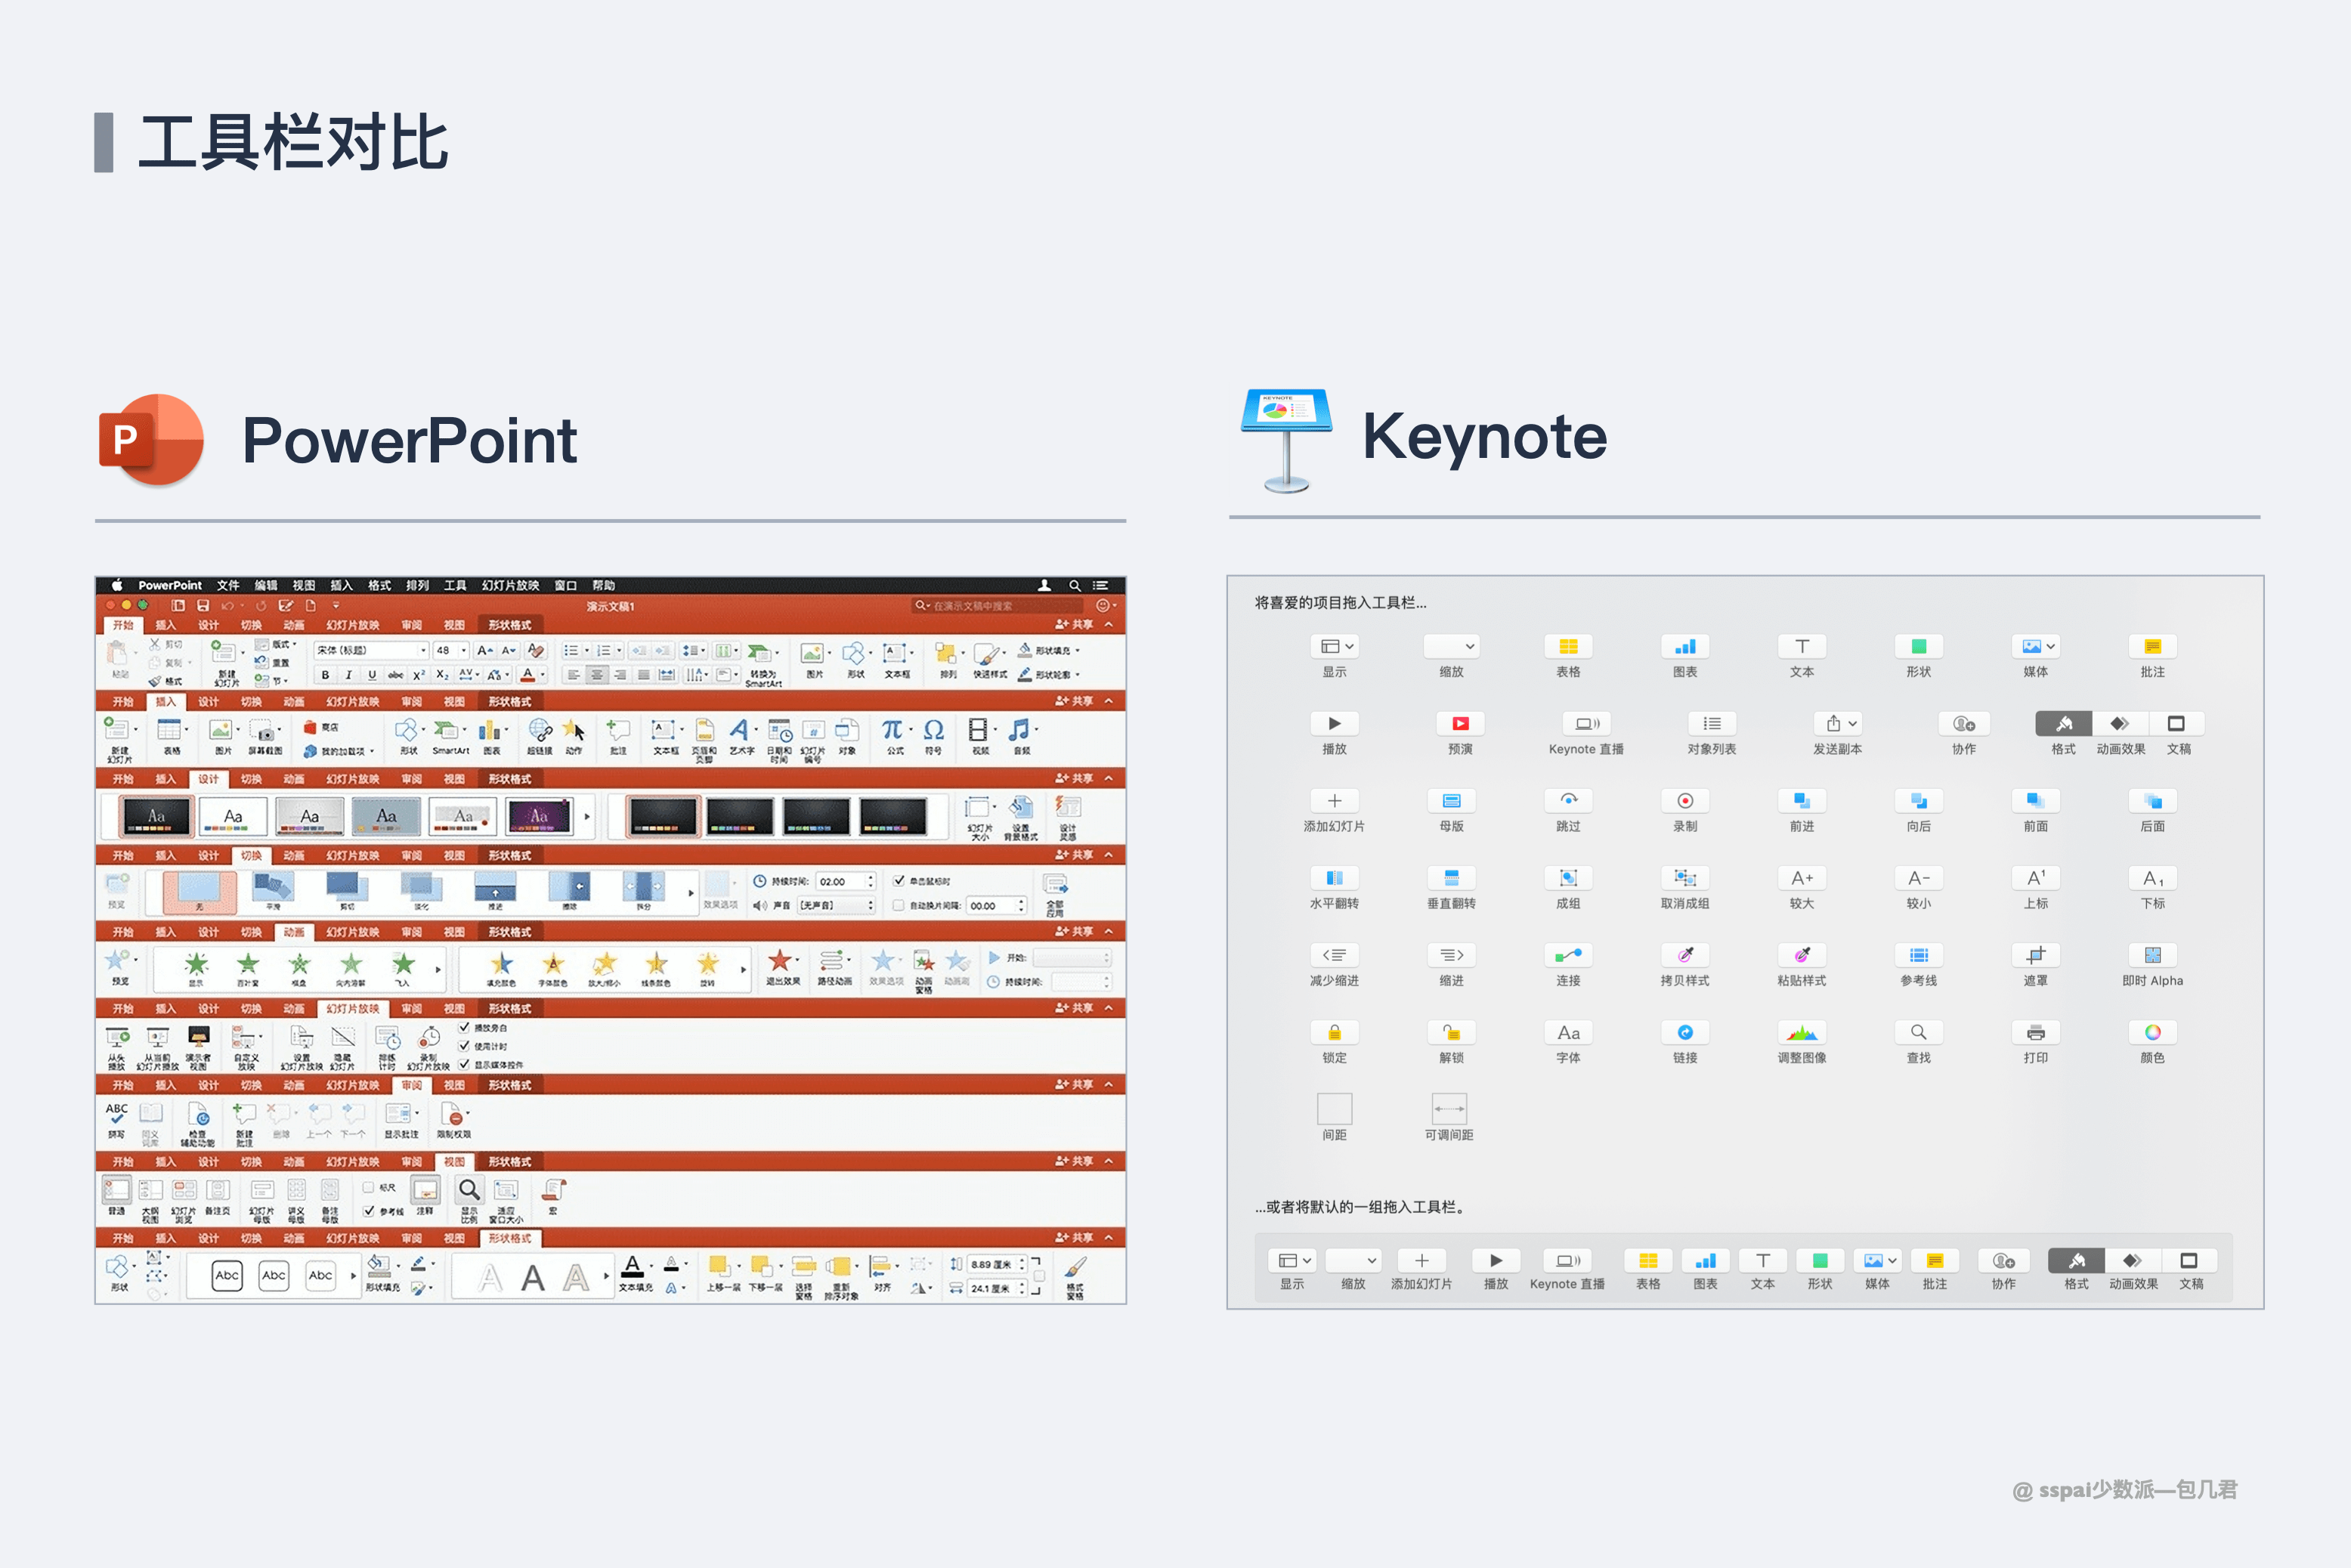The width and height of the screenshot is (2351, 1568).
Task: Uncheck the 播放旁白 checkbox
Action: (x=464, y=1028)
